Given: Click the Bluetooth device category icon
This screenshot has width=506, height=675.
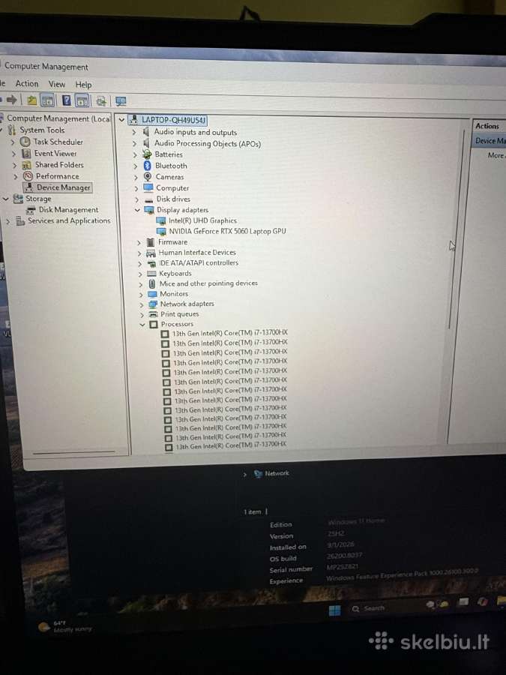Looking at the screenshot, I should (x=148, y=166).
